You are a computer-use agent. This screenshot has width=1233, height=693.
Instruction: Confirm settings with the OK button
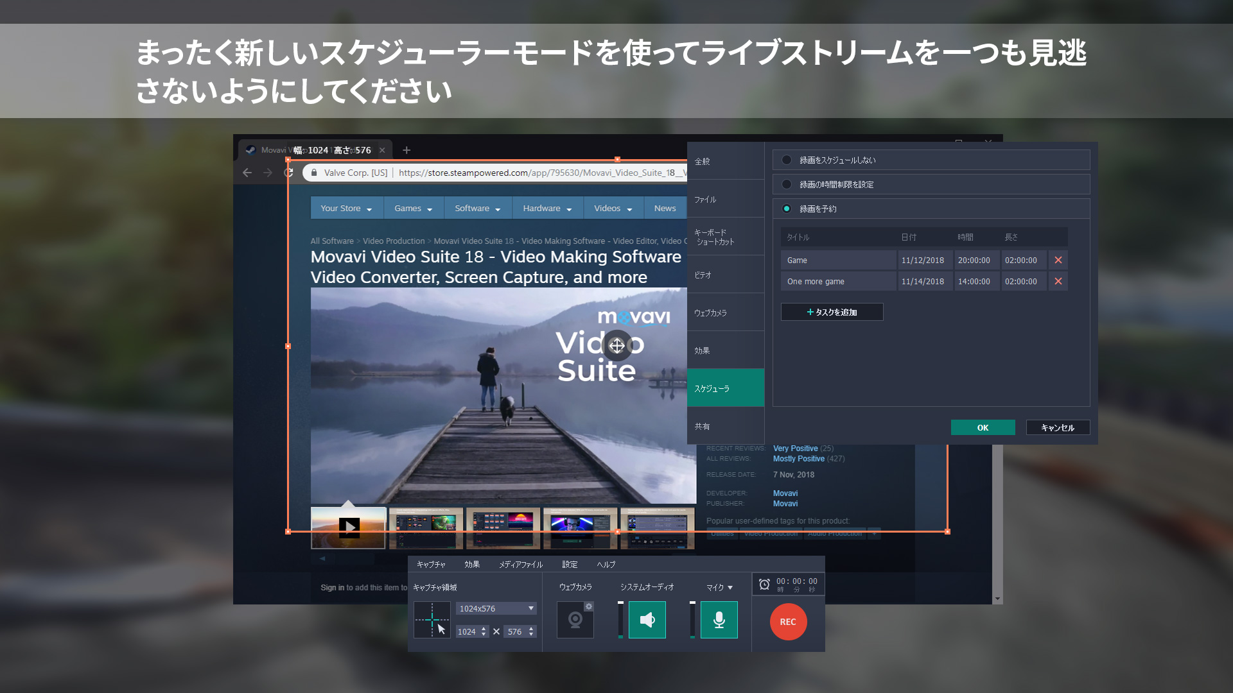point(983,427)
